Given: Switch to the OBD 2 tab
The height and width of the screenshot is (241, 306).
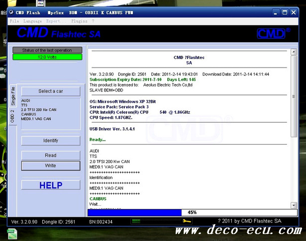Looking at the screenshot, I should point(12,116).
